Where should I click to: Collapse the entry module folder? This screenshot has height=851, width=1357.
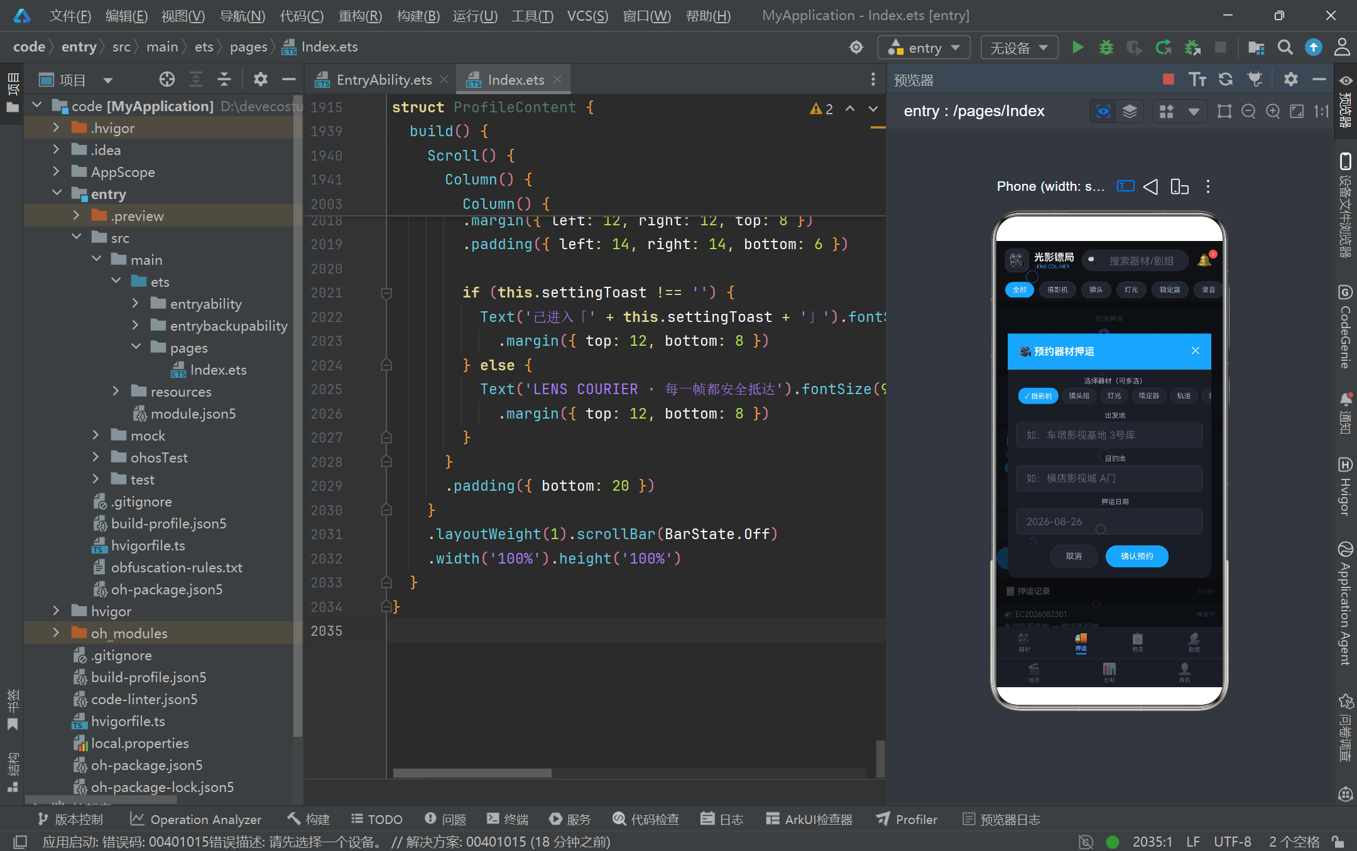pos(57,194)
